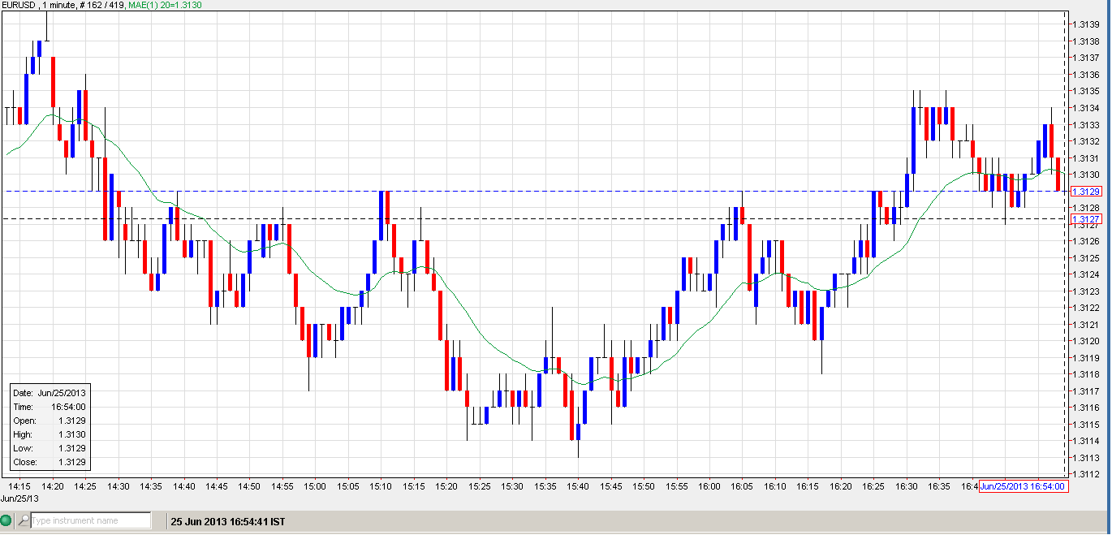Click the 1.3120 price axis label
Image resolution: width=1112 pixels, height=535 pixels.
tap(1086, 341)
